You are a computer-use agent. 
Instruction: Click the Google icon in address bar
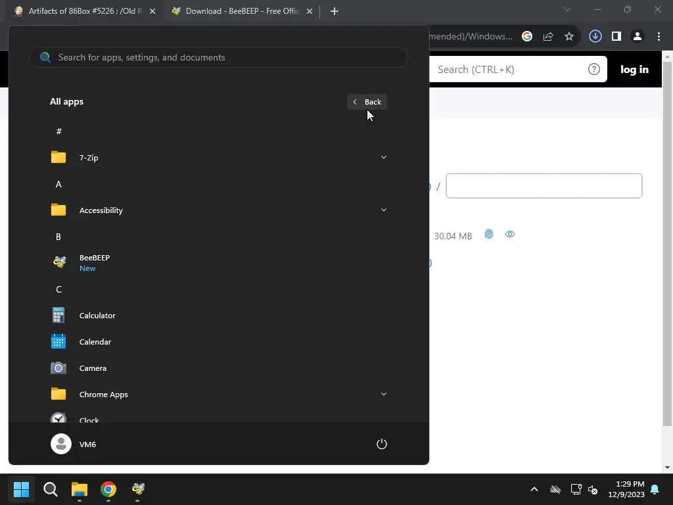pos(527,37)
